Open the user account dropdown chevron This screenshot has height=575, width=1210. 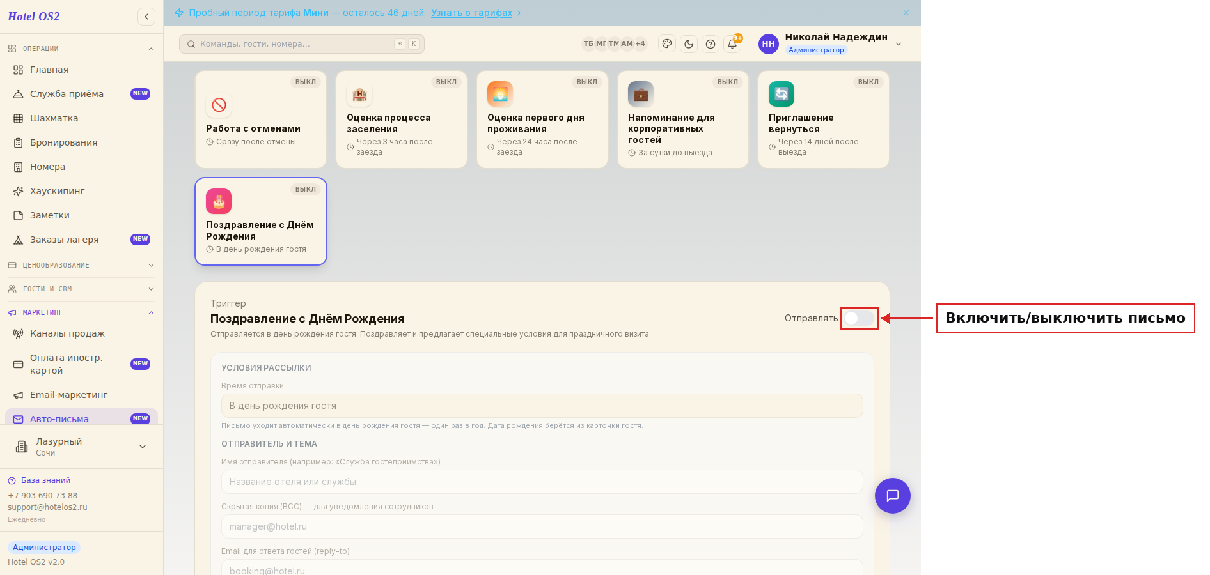[x=899, y=44]
